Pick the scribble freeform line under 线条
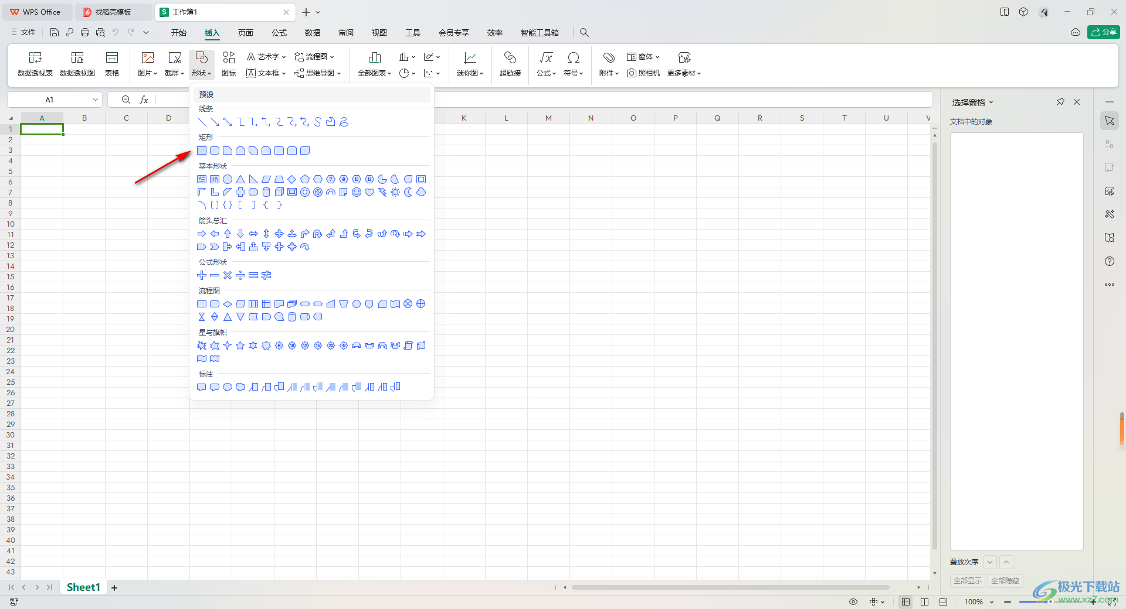Image resolution: width=1126 pixels, height=609 pixels. tap(344, 122)
